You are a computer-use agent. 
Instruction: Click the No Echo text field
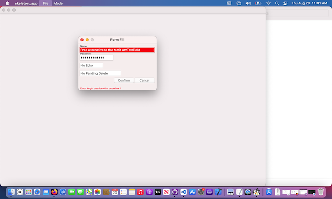tap(91, 66)
